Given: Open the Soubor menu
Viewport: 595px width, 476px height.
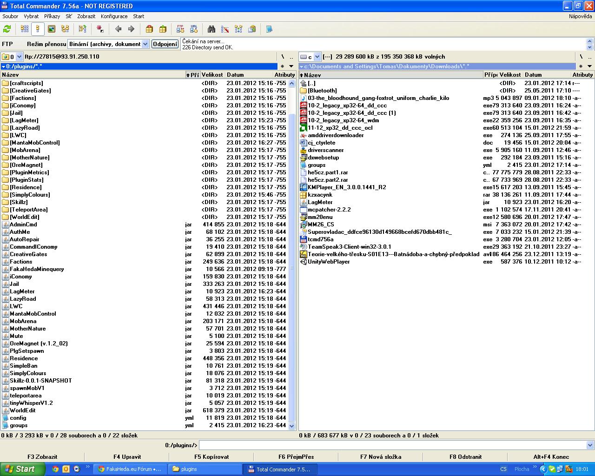Looking at the screenshot, I should (10, 16).
